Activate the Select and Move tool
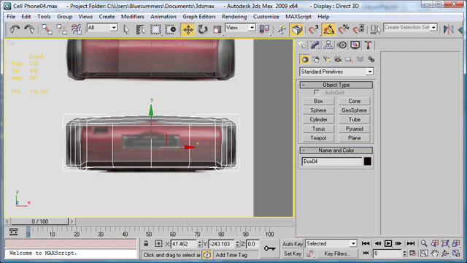 [x=188, y=29]
